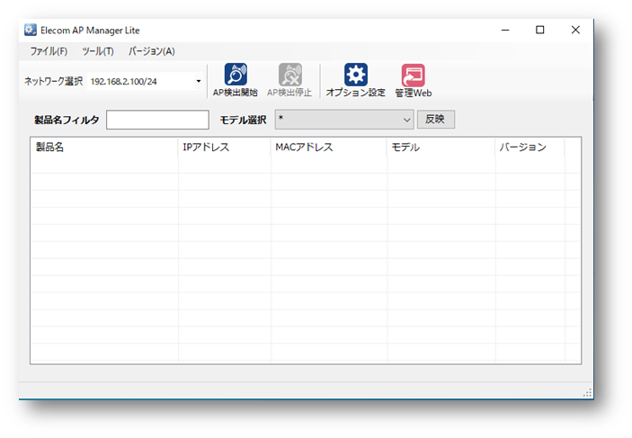The width and height of the screenshot is (632, 438).
Task: Click the window resize grip corner
Action: (x=588, y=393)
